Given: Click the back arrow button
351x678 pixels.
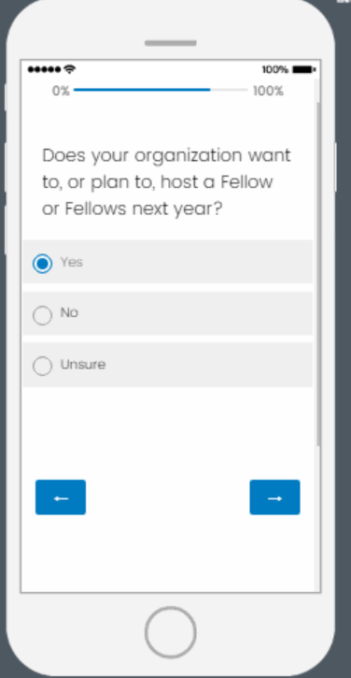Looking at the screenshot, I should coord(61,498).
